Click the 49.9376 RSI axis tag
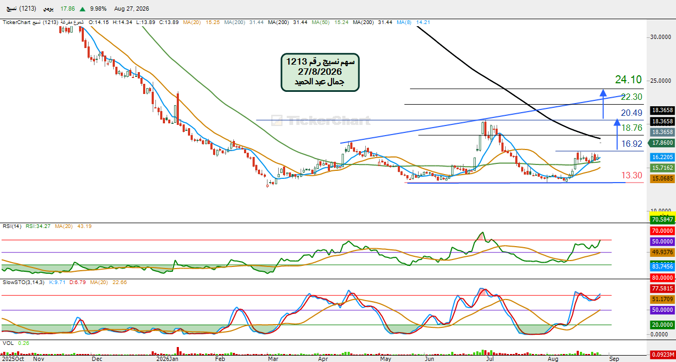The image size is (676, 362). coord(663,252)
